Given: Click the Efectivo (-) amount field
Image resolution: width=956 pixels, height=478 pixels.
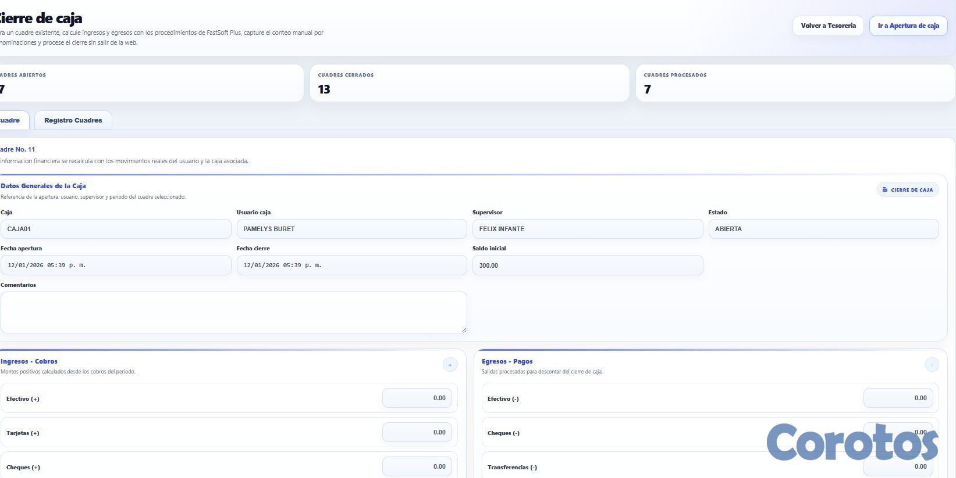Looking at the screenshot, I should point(898,398).
